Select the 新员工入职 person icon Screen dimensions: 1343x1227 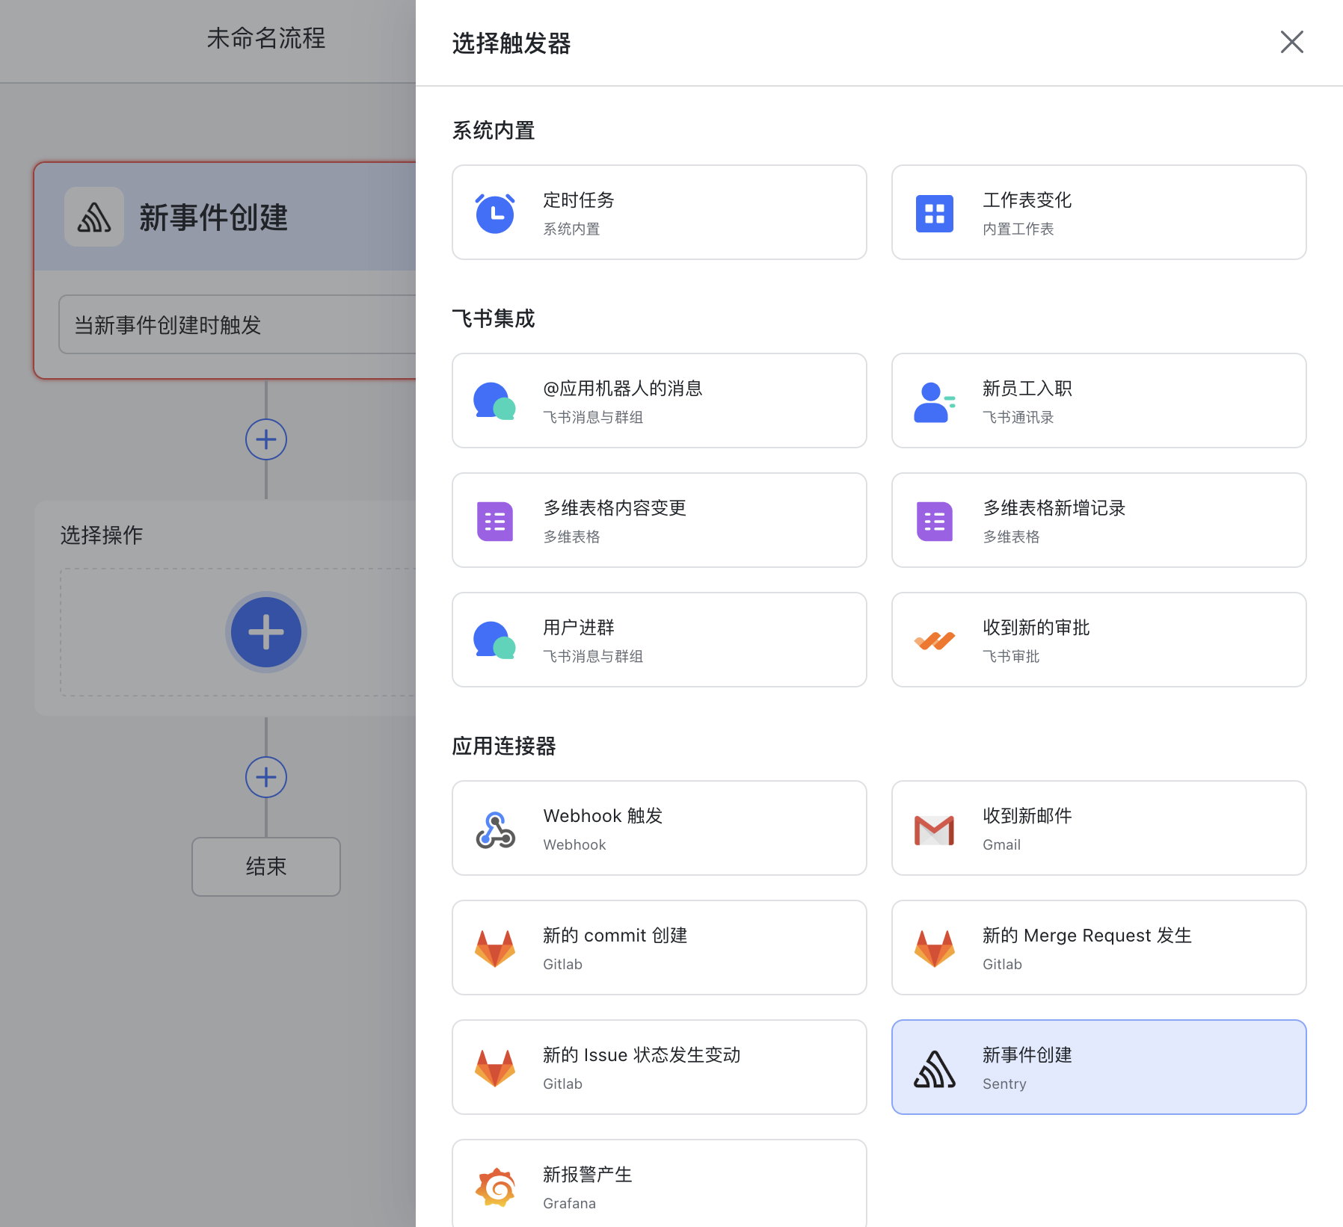[933, 401]
